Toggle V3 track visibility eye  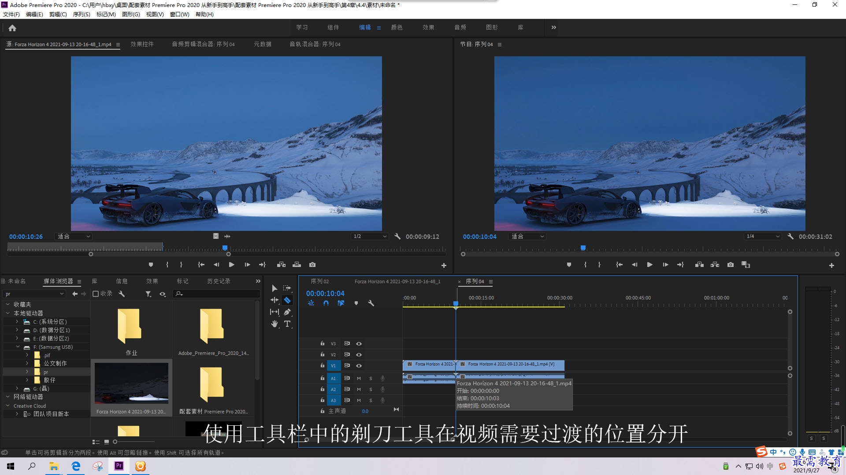pyautogui.click(x=359, y=343)
